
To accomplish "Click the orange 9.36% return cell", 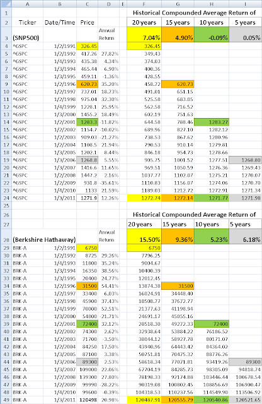I will [178, 237].
